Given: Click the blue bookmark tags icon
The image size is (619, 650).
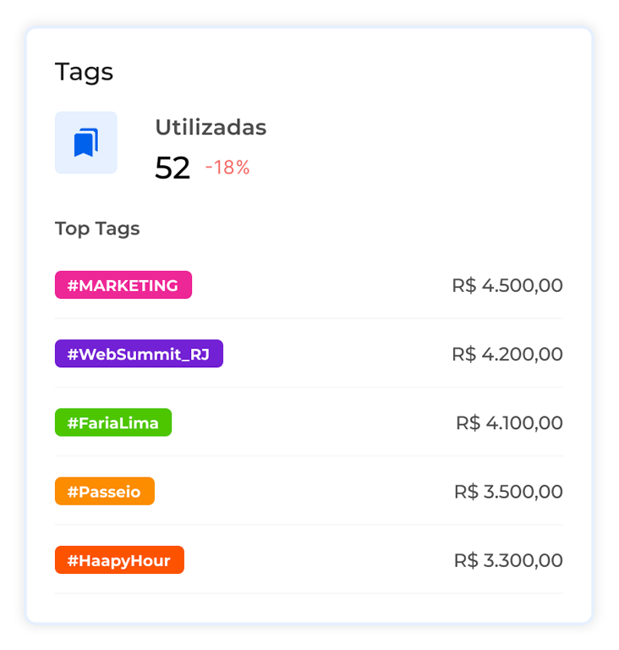Looking at the screenshot, I should [x=86, y=143].
